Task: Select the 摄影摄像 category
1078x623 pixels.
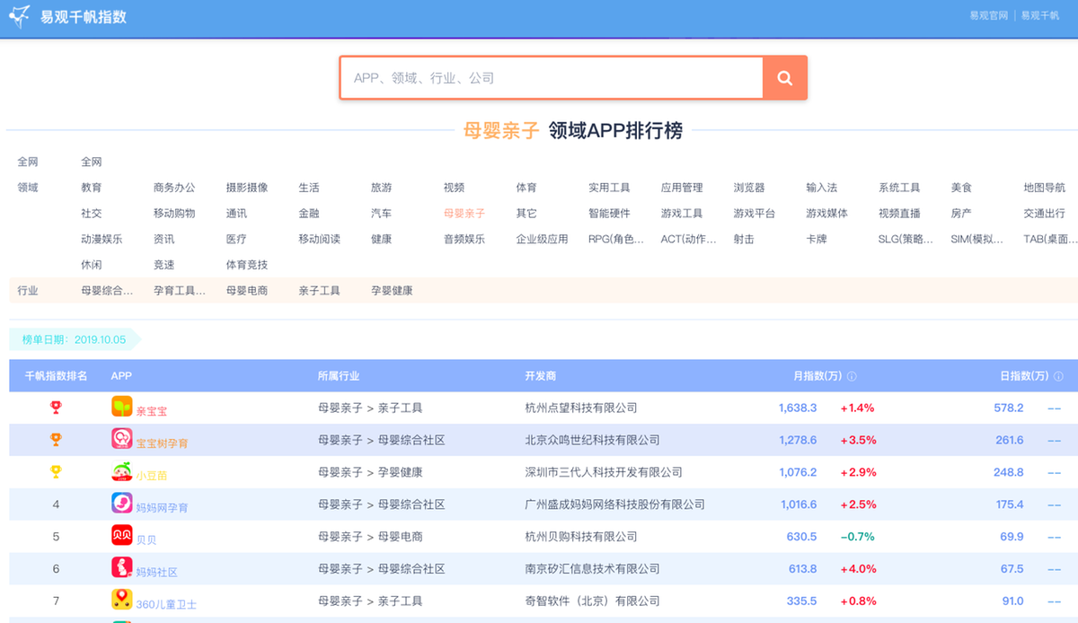Action: point(247,188)
